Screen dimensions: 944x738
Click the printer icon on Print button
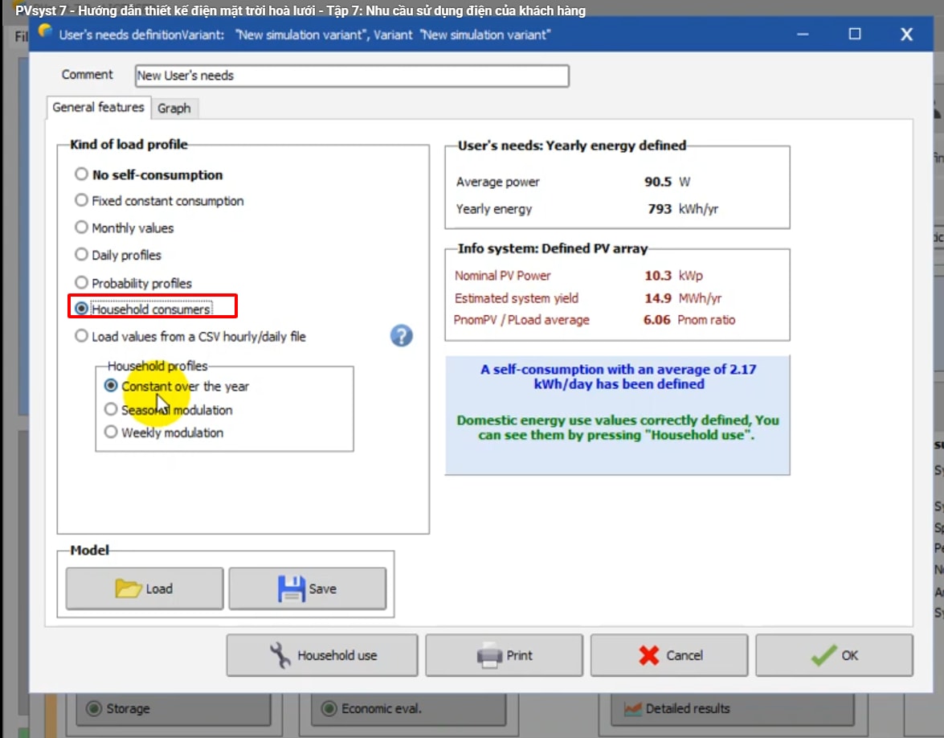(489, 655)
